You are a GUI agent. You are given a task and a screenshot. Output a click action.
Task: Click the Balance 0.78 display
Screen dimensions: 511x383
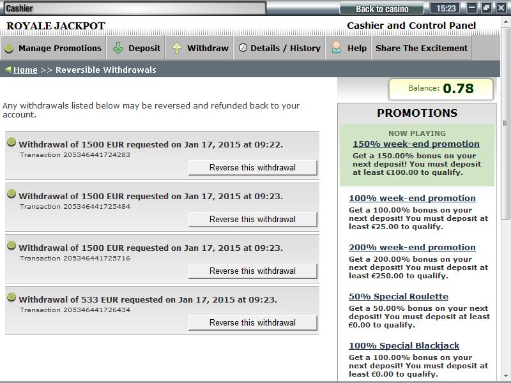441,89
